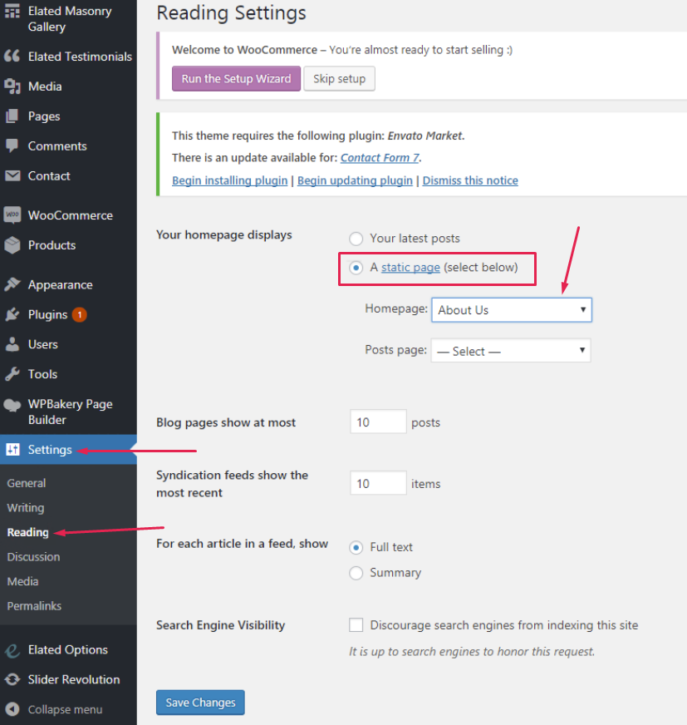Click Dismiss this notice link
The height and width of the screenshot is (725, 687).
(470, 180)
